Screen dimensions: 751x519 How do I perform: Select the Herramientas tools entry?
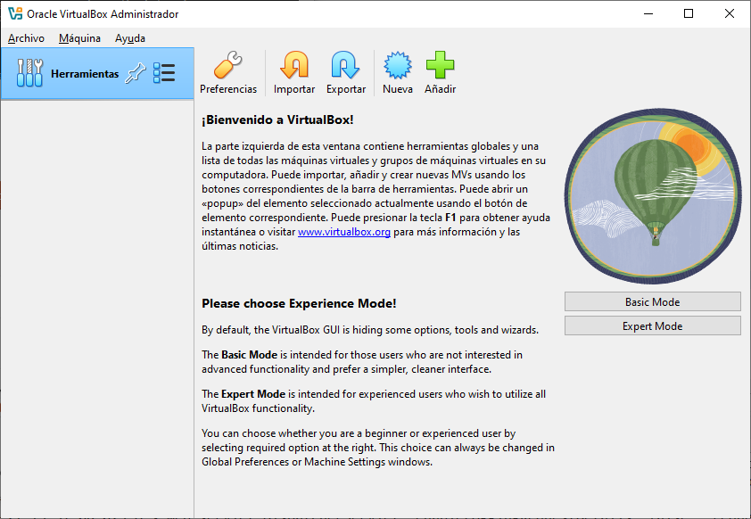click(x=98, y=73)
